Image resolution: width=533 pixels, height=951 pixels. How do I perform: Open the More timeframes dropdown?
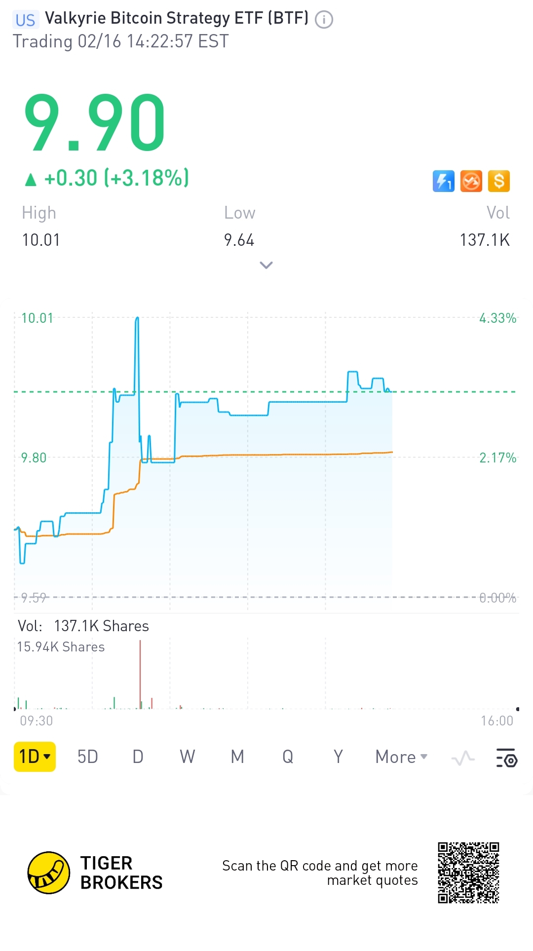point(401,757)
